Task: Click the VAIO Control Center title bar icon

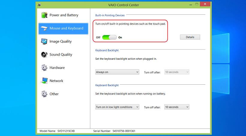Action: (40, 5)
